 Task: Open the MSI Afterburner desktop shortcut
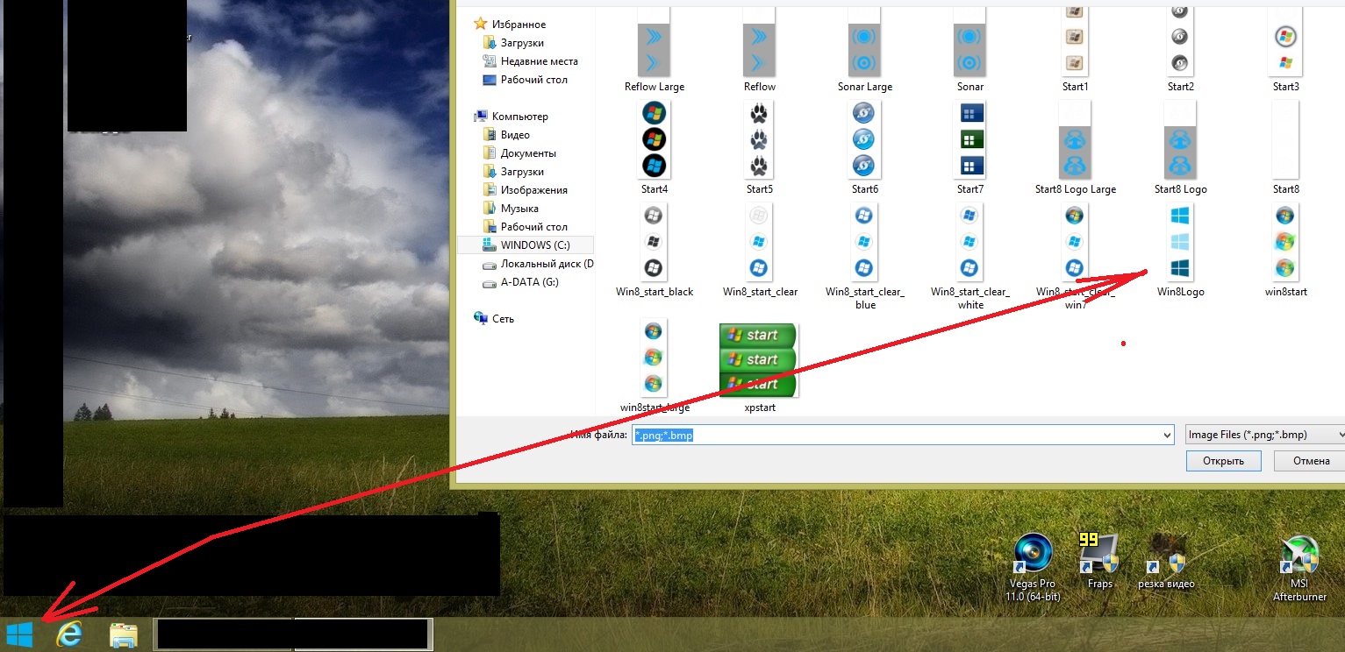coord(1299,569)
